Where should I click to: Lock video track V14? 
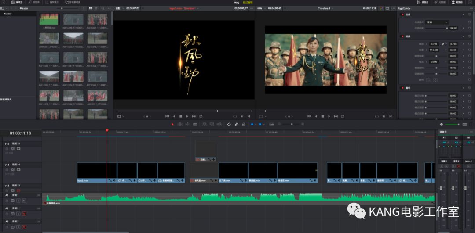(7, 169)
